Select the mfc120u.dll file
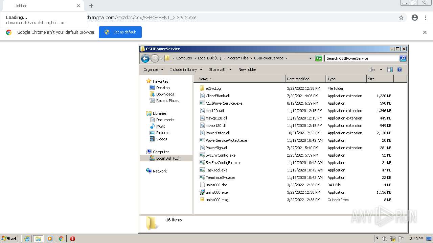Screen dimensions: 433x243 tap(212, 111)
